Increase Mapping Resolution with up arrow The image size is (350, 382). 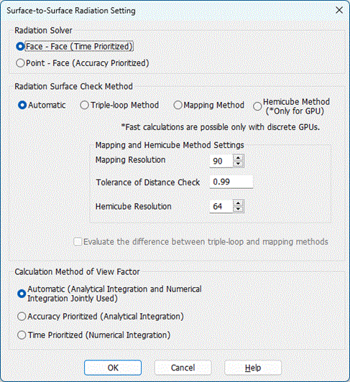coord(239,158)
